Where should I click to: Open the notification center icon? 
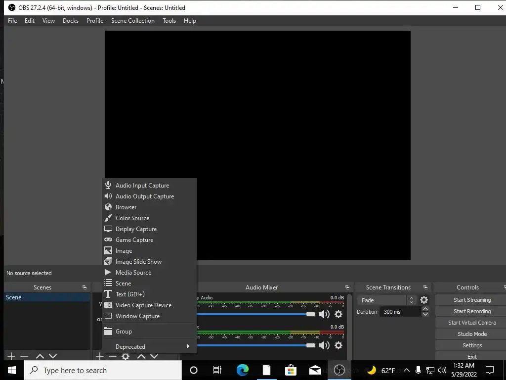pos(490,370)
